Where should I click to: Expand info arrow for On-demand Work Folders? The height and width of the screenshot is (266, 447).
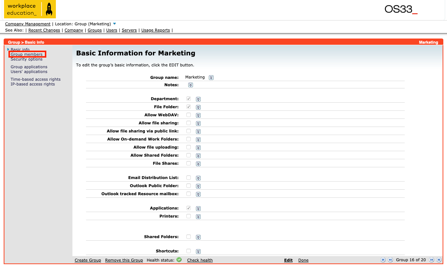pyautogui.click(x=198, y=139)
